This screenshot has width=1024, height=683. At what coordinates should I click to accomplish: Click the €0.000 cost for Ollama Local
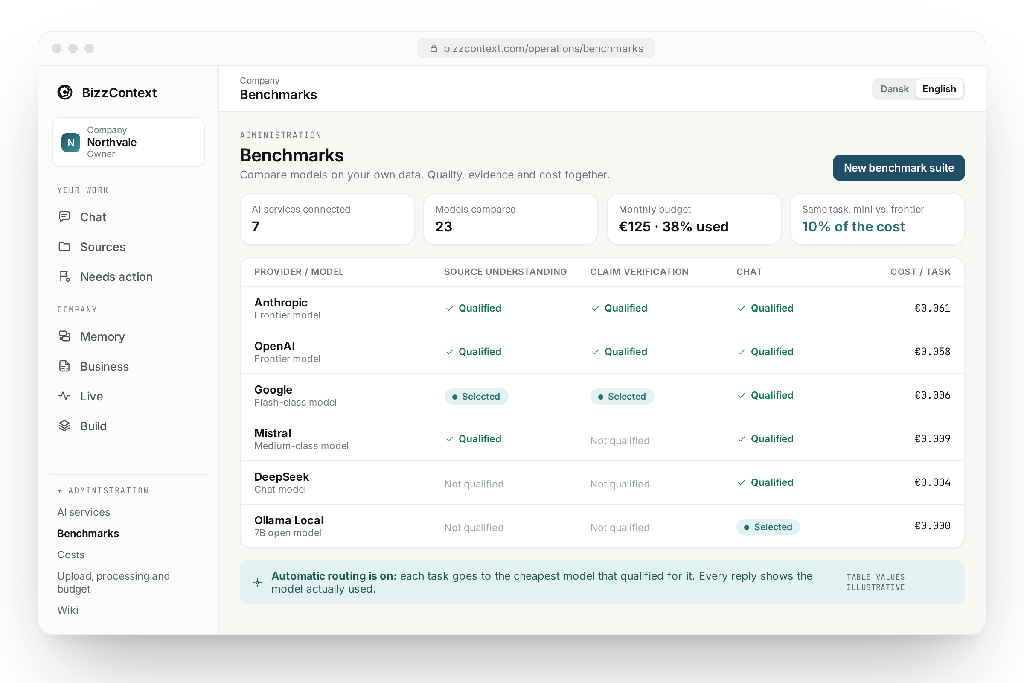(932, 526)
